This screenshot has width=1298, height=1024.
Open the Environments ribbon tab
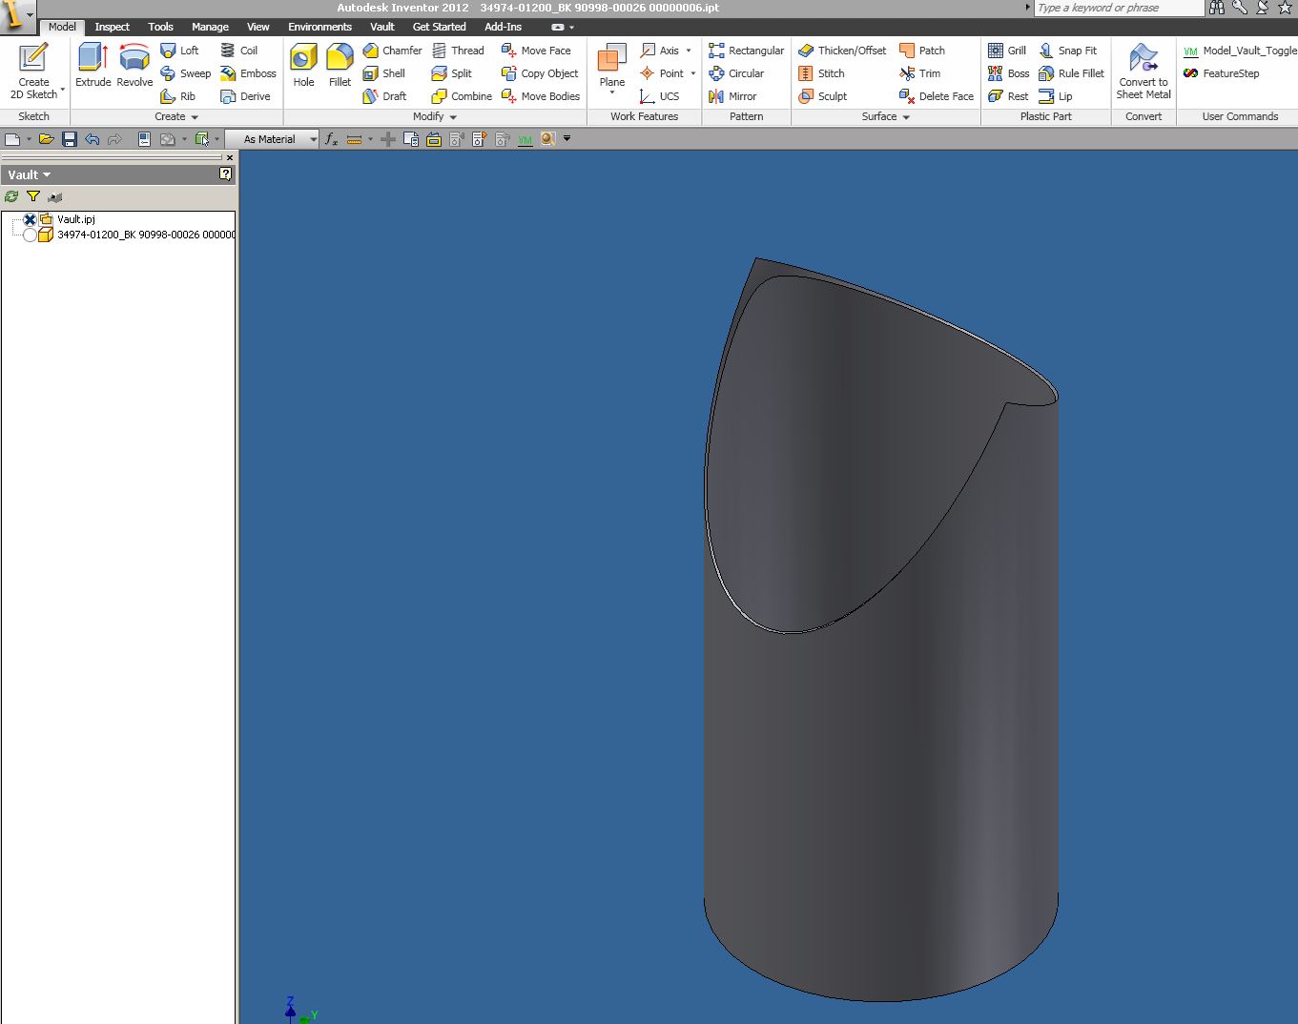pyautogui.click(x=319, y=27)
